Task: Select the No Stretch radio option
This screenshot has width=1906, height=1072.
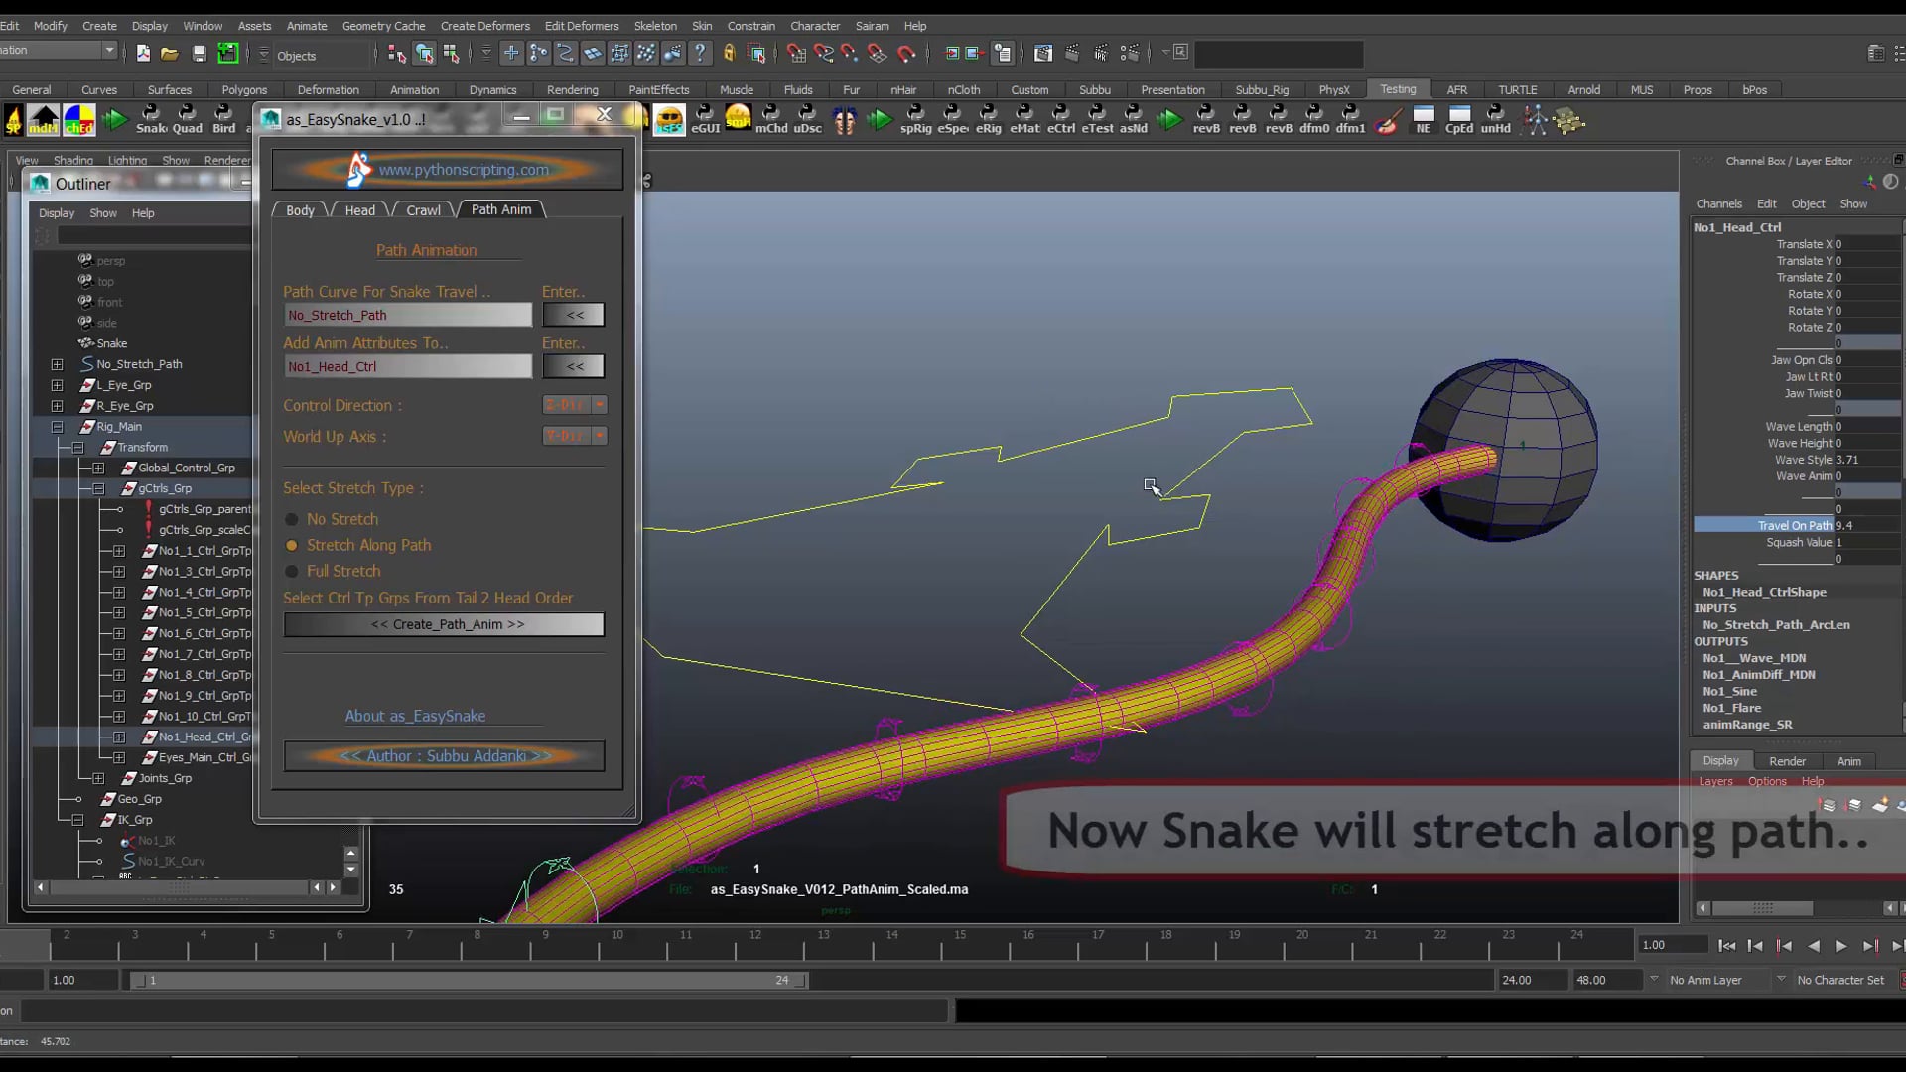Action: pos(292,519)
